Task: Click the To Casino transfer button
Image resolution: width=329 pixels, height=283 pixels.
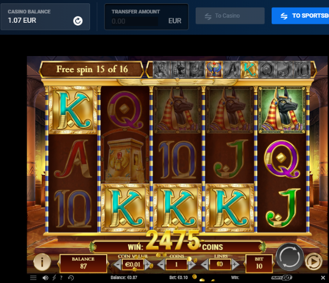Action: point(230,16)
